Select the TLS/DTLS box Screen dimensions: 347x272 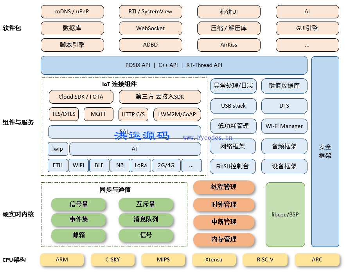pyautogui.click(x=64, y=114)
